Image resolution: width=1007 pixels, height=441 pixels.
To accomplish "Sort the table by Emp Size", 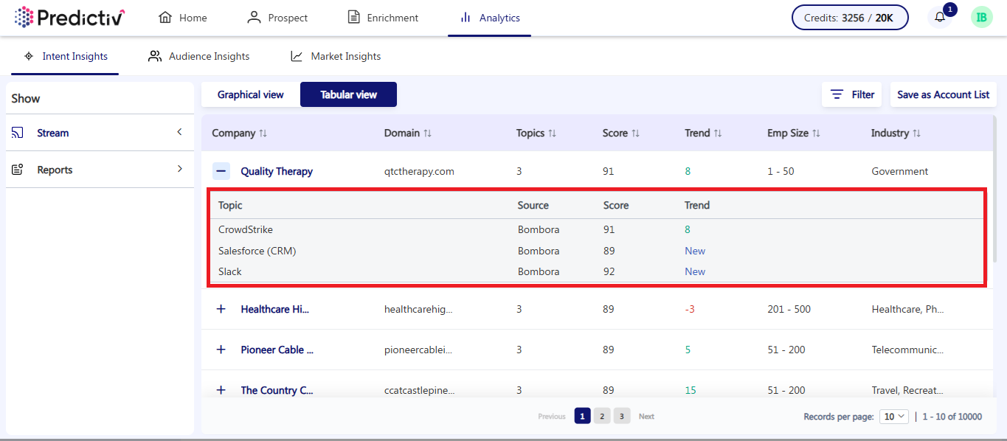I will point(794,133).
